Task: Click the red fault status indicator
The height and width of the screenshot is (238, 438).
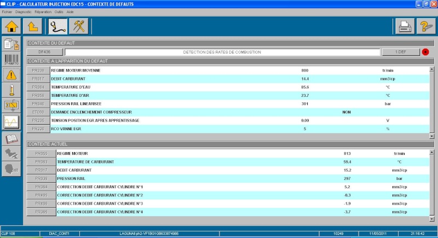Action: [x=425, y=52]
